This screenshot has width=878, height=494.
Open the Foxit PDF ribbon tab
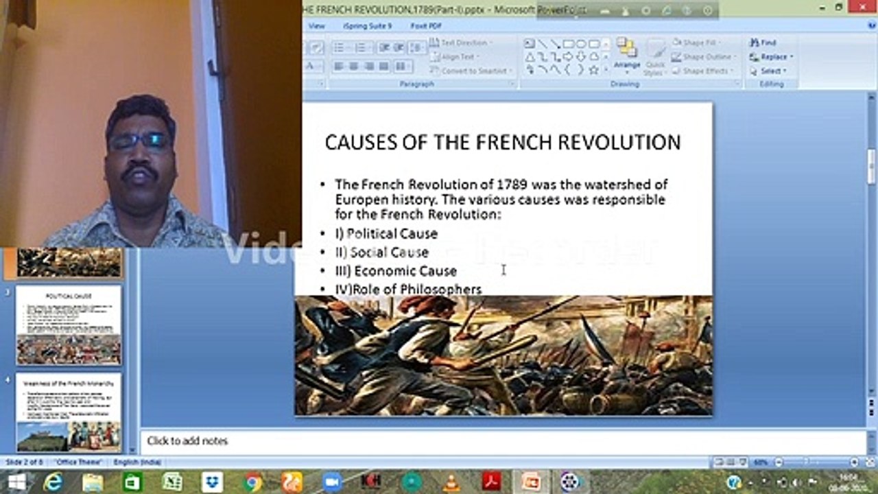(426, 26)
